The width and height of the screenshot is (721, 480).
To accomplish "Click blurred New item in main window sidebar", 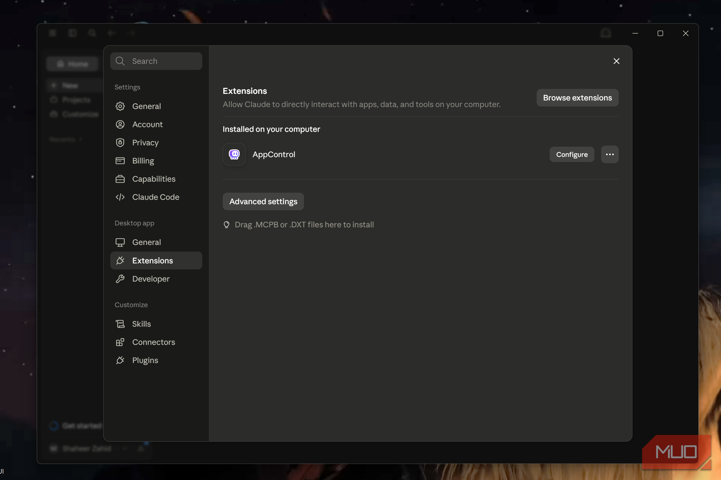I will 75,85.
